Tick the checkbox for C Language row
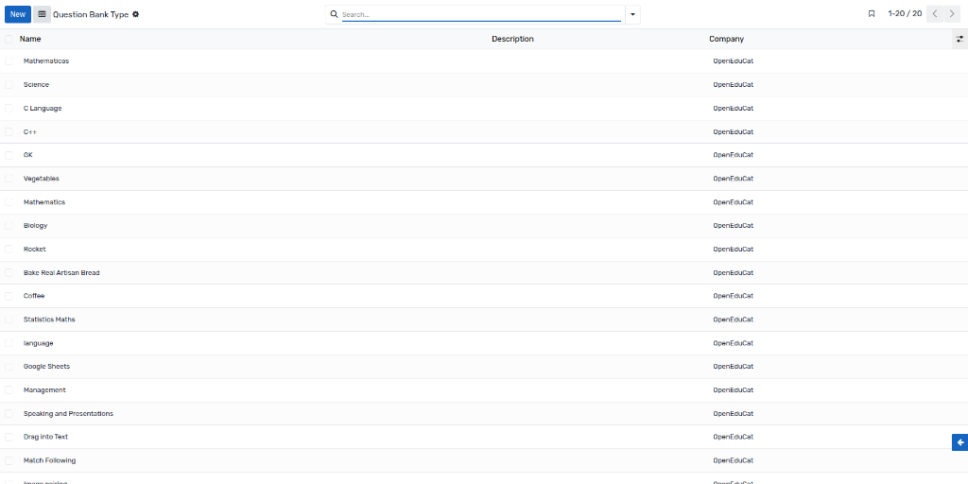Viewport: 968px width, 484px height. 9,108
